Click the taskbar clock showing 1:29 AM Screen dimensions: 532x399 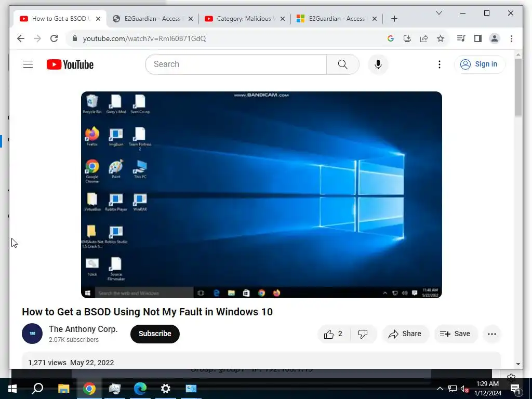[487, 389]
